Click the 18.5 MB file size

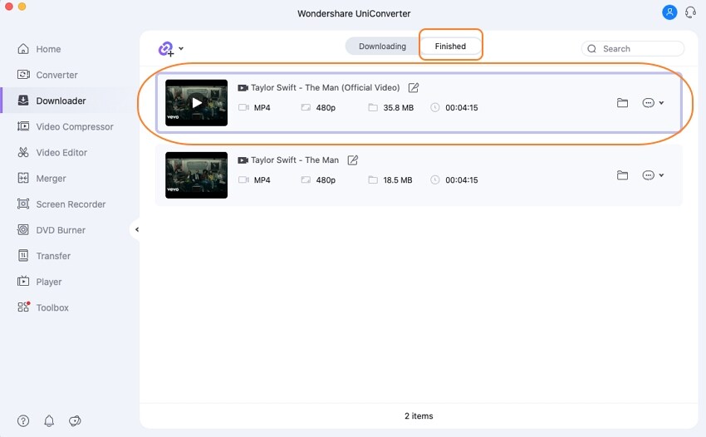398,179
